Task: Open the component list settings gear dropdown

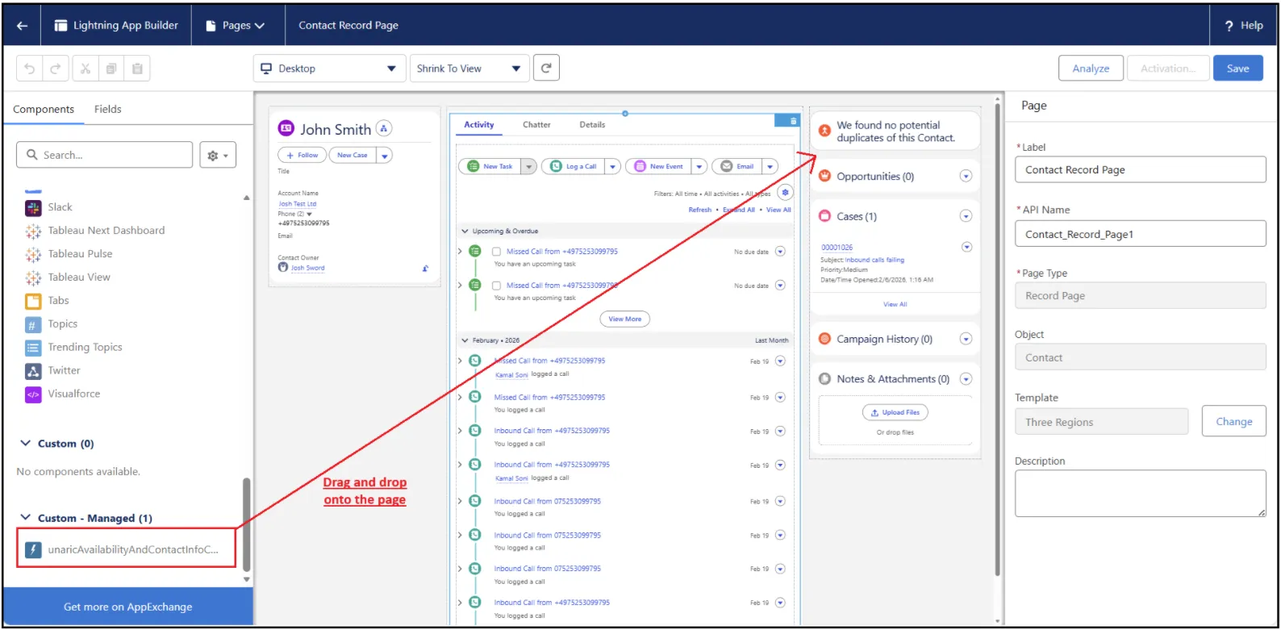Action: tap(218, 155)
